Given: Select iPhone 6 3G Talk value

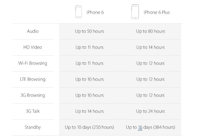Looking at the screenshot, I should coord(89,111).
